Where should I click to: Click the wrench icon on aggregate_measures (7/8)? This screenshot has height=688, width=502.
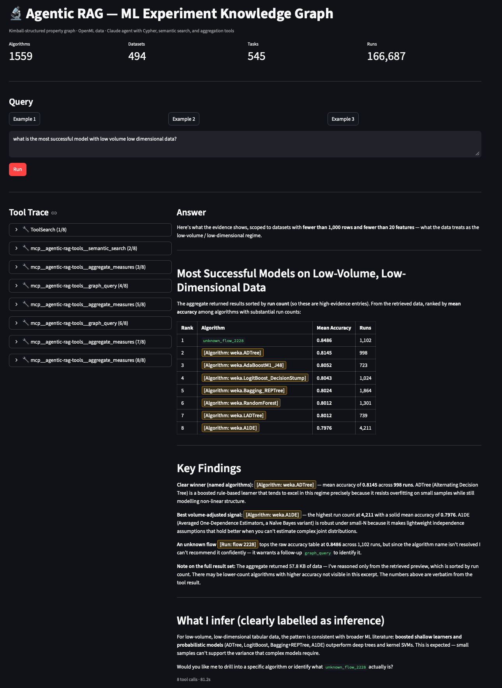[26, 342]
